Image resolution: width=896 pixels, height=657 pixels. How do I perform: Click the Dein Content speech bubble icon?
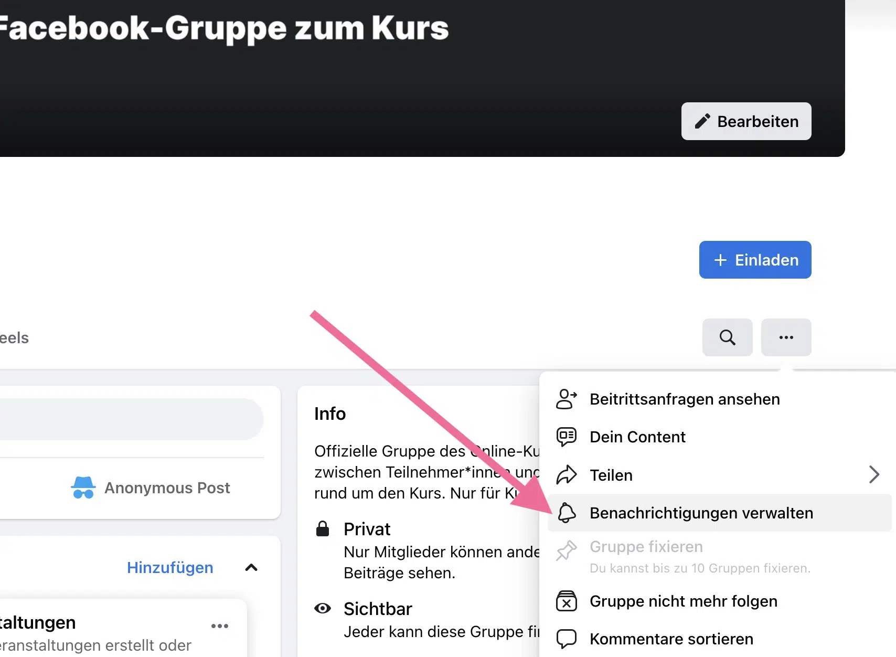tap(566, 437)
